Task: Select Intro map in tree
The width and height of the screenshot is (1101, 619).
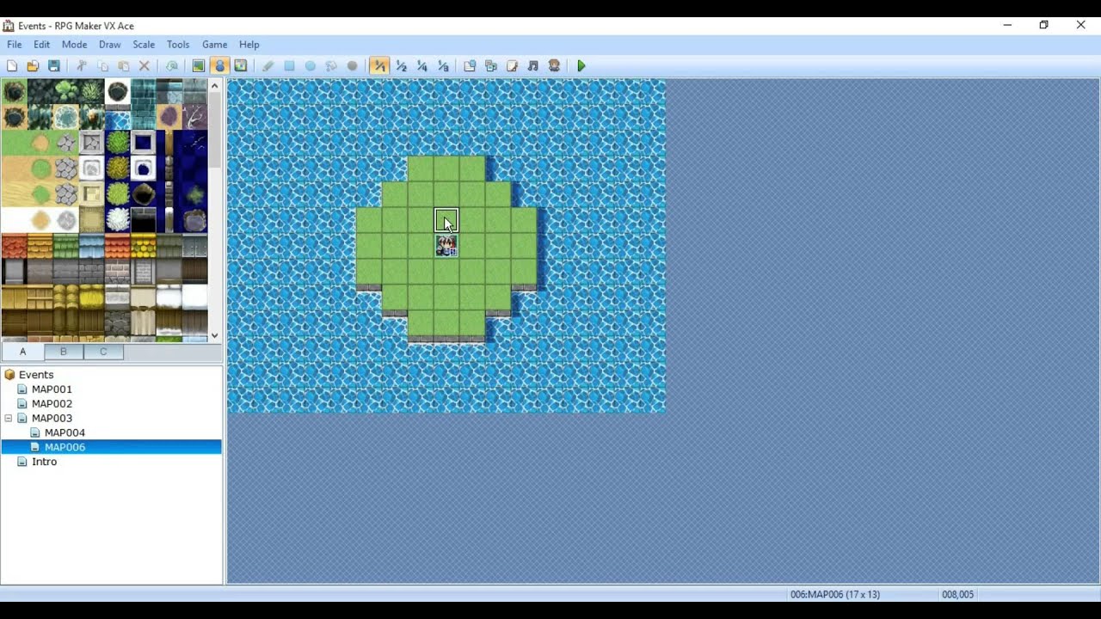Action: (44, 462)
